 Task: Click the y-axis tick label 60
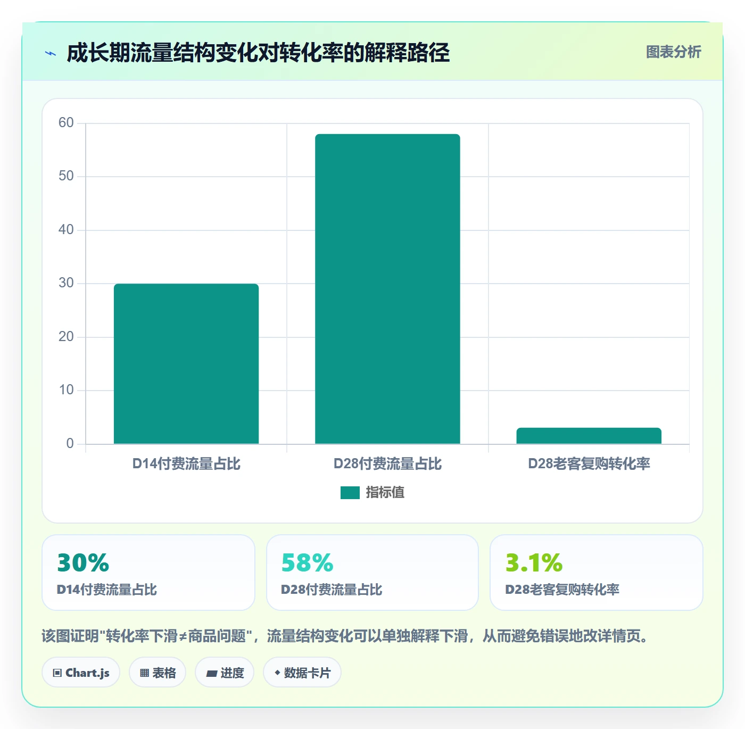66,123
